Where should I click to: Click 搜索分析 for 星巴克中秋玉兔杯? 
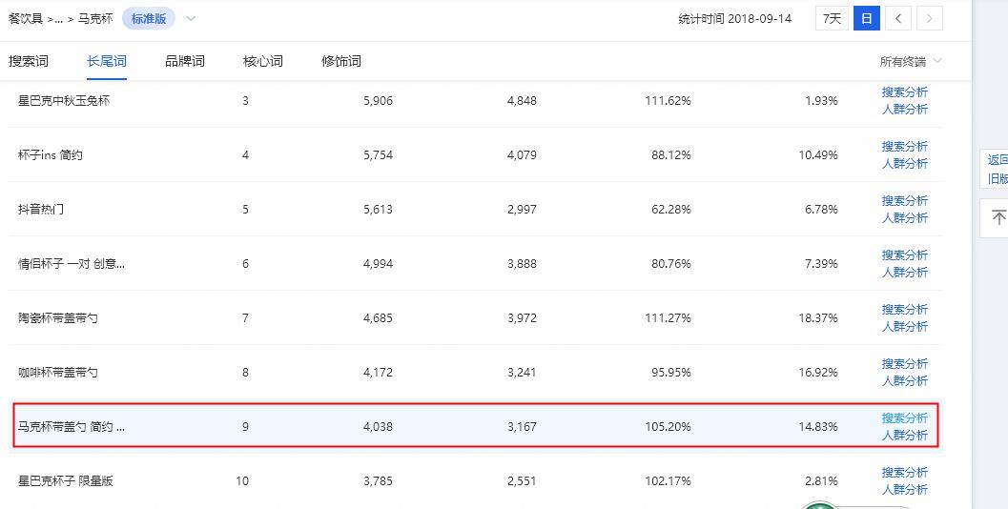point(904,92)
